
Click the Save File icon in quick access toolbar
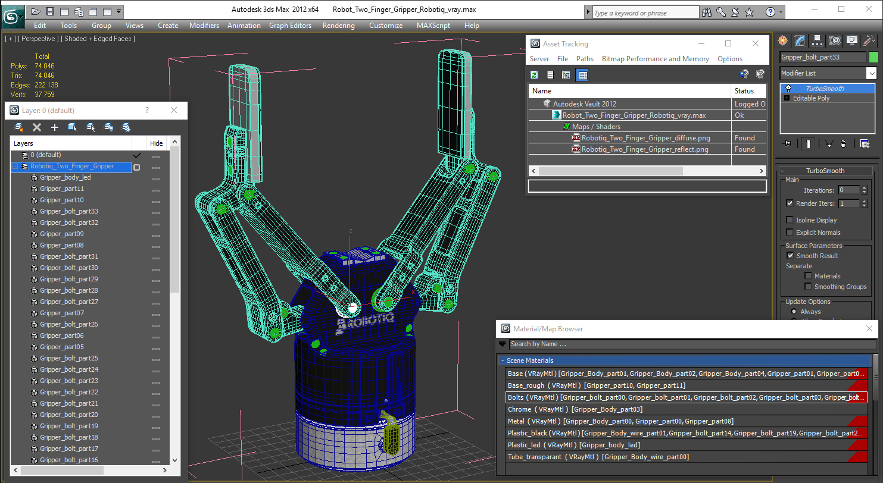coord(50,11)
